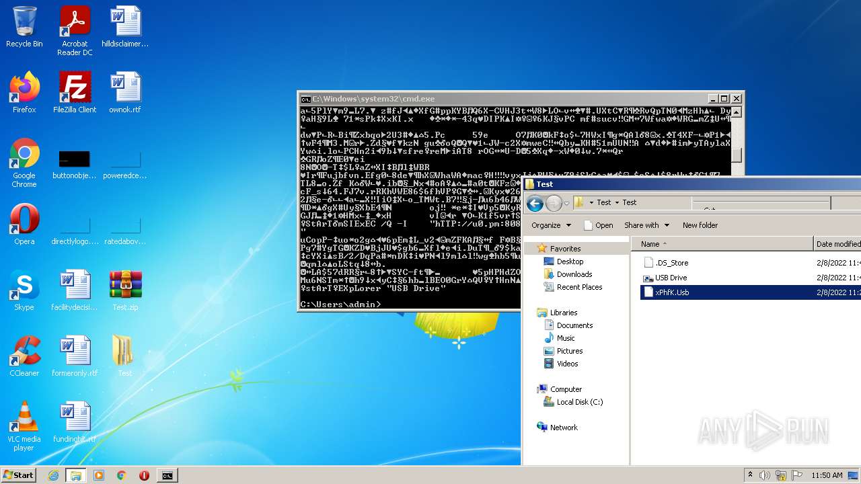
Task: Launch Firefox from the desktop
Action: click(x=24, y=93)
